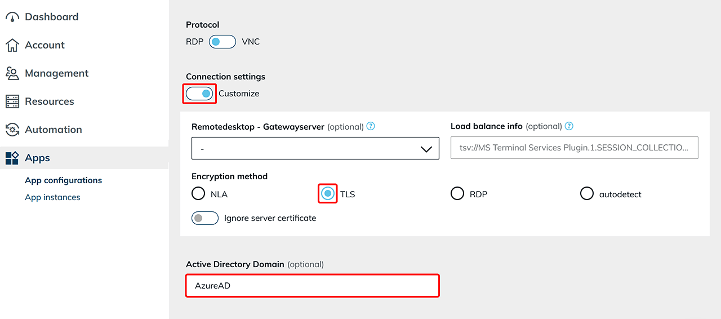Disable the Customize connection settings toggle

(199, 94)
